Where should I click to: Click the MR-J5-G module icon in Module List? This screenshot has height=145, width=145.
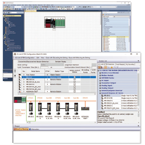[102, 96]
